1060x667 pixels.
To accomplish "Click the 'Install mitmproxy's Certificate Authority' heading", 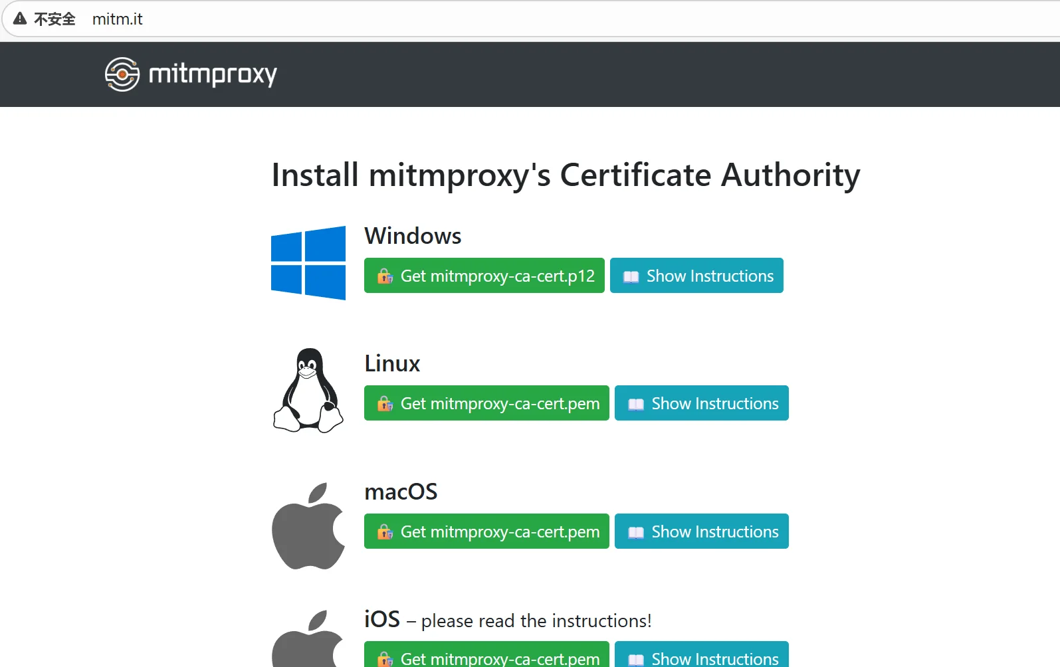I will tap(566, 175).
